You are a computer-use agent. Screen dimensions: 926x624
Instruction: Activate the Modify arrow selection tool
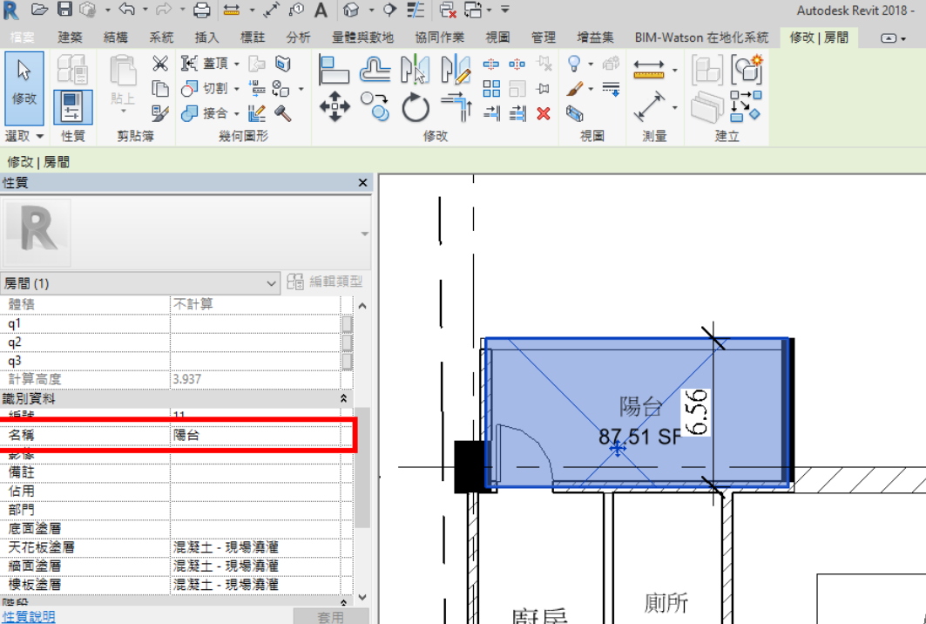click(x=24, y=87)
